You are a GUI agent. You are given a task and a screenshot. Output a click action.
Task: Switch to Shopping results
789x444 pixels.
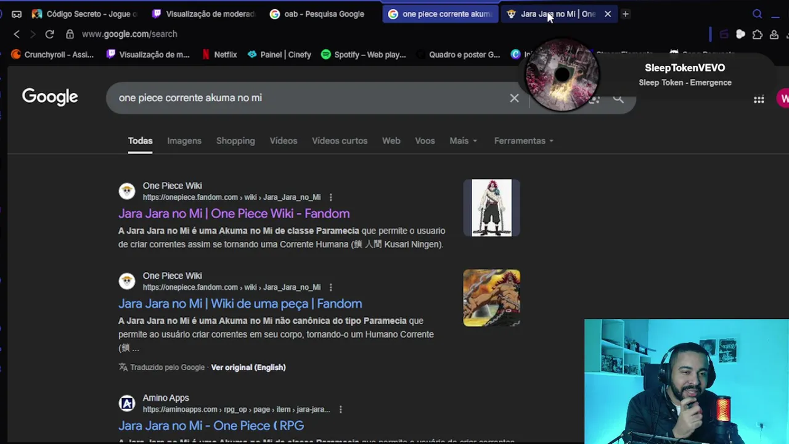(x=235, y=141)
